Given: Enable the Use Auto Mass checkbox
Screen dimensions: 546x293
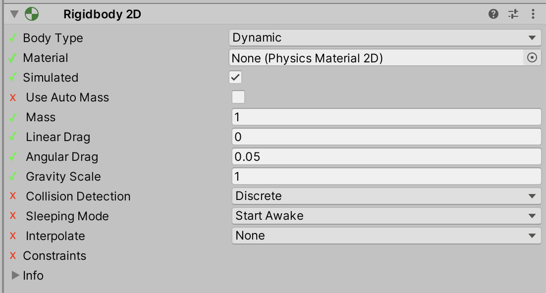Looking at the screenshot, I should point(238,97).
